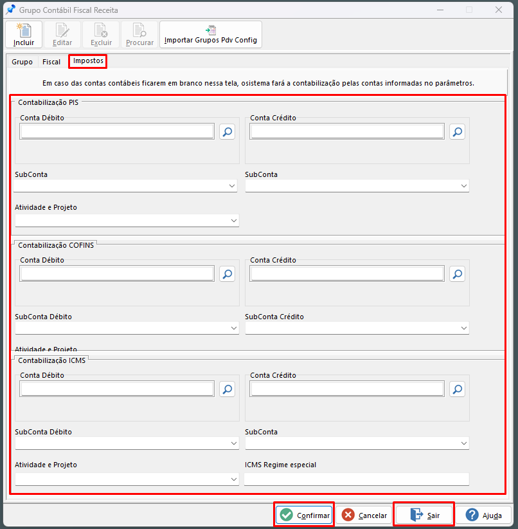Click the Cancelar button
The width and height of the screenshot is (518, 529).
(x=364, y=515)
